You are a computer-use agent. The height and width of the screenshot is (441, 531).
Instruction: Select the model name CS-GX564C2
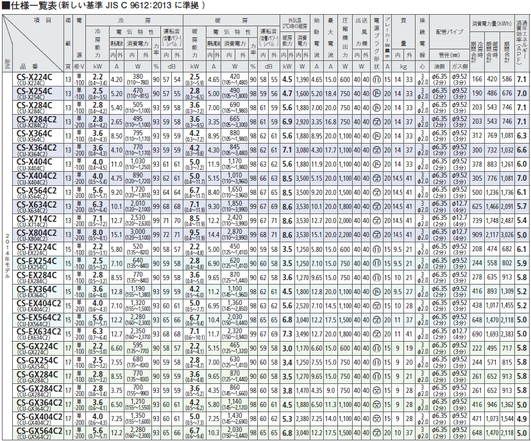pos(40,431)
